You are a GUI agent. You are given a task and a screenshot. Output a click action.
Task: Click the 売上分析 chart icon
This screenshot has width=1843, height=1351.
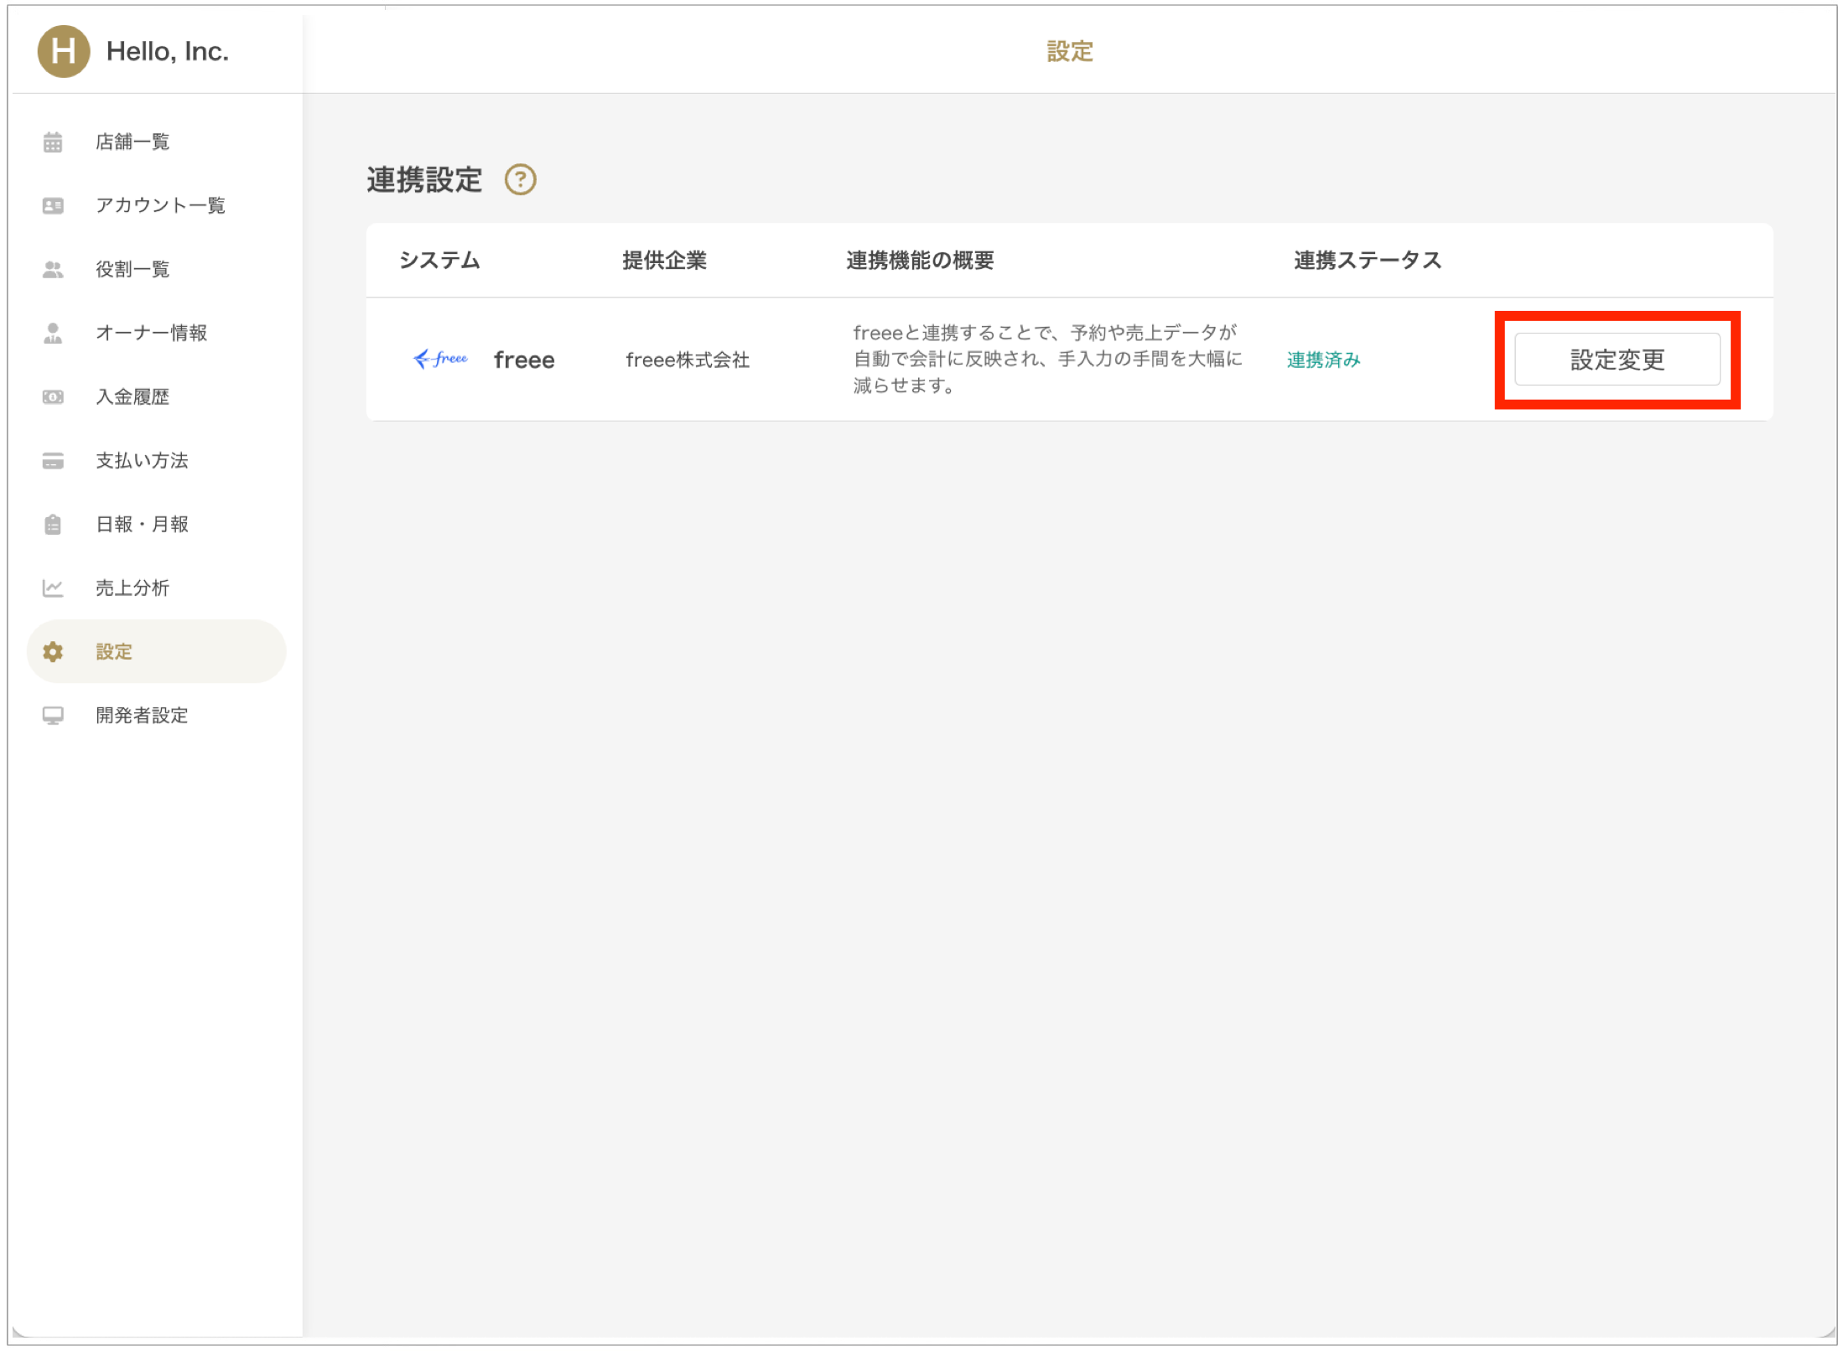point(53,588)
